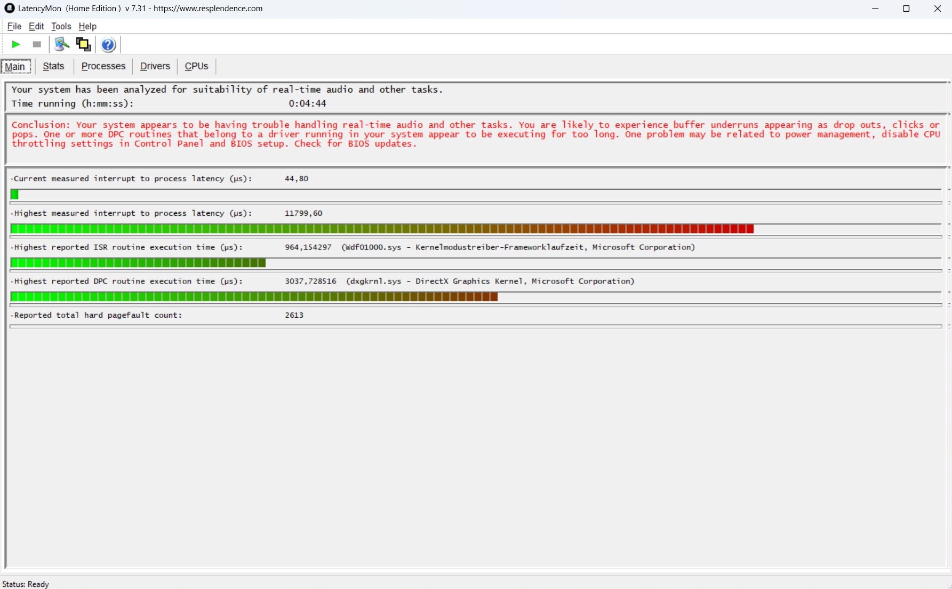Click the time running value 0:04:44

pyautogui.click(x=307, y=103)
